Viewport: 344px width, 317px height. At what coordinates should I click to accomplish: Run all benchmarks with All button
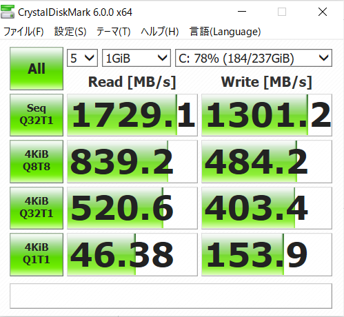pos(37,68)
